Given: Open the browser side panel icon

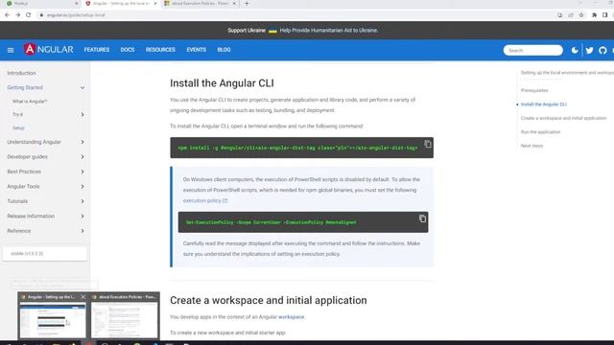Looking at the screenshot, I should (x=605, y=15).
